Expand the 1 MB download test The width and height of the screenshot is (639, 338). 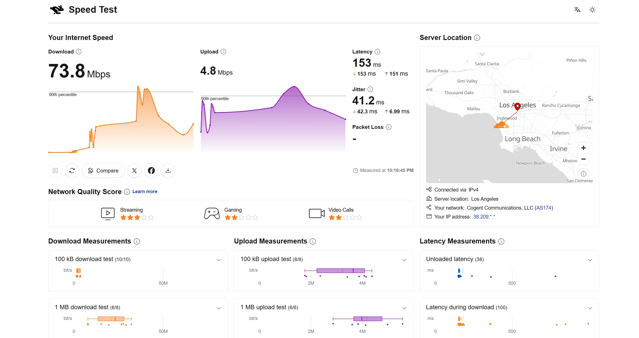click(x=219, y=308)
